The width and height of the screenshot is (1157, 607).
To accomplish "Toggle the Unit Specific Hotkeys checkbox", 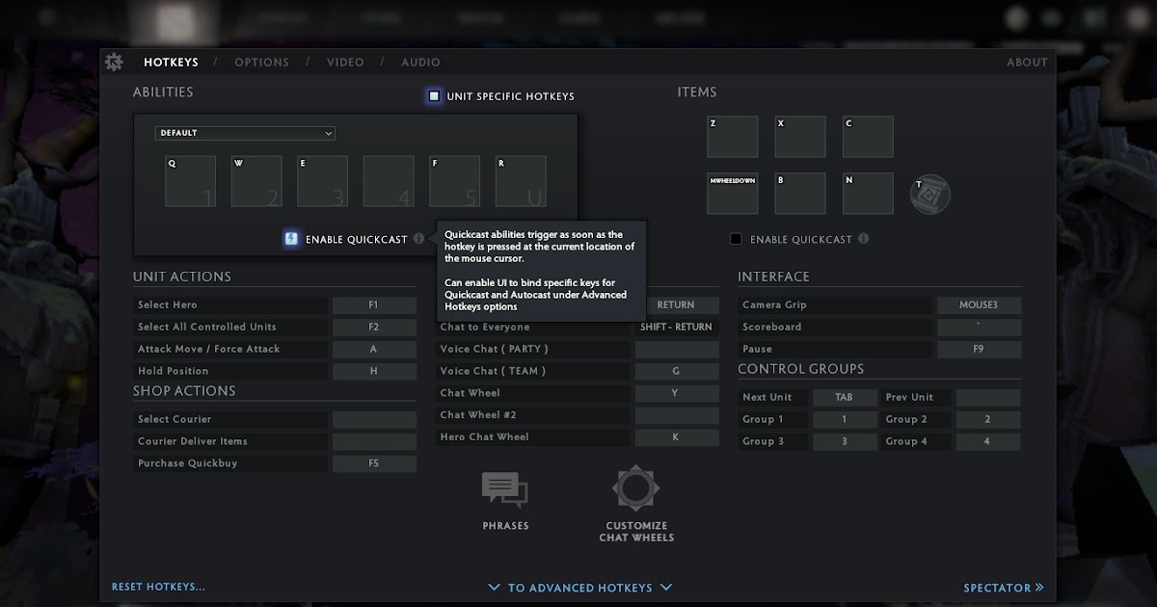I will [x=433, y=95].
